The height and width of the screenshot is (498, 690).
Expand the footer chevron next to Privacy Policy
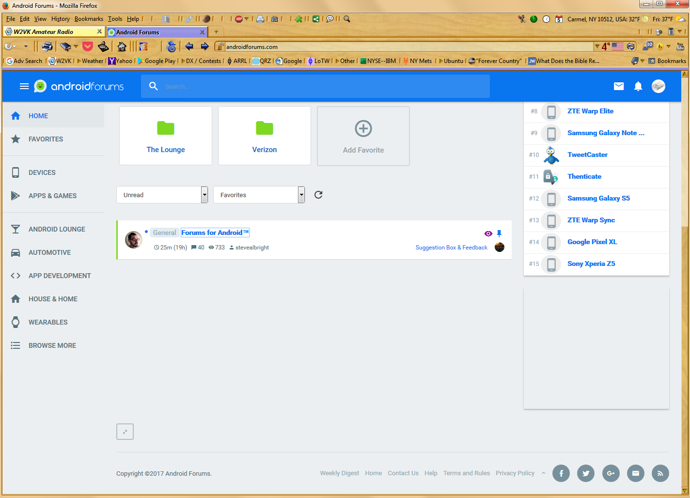click(544, 473)
